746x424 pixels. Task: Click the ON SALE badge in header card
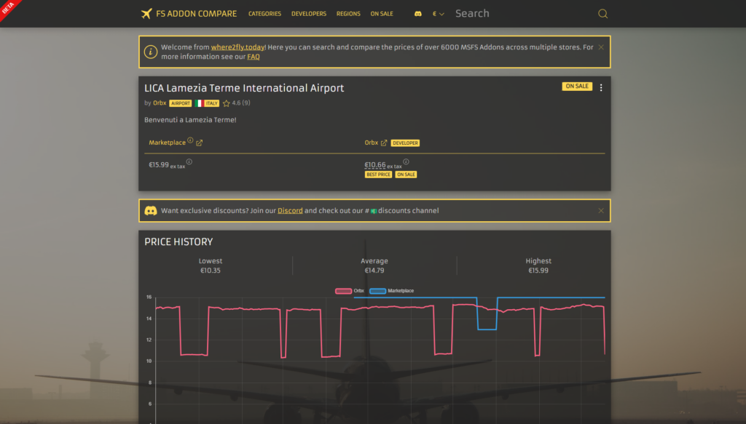click(577, 86)
